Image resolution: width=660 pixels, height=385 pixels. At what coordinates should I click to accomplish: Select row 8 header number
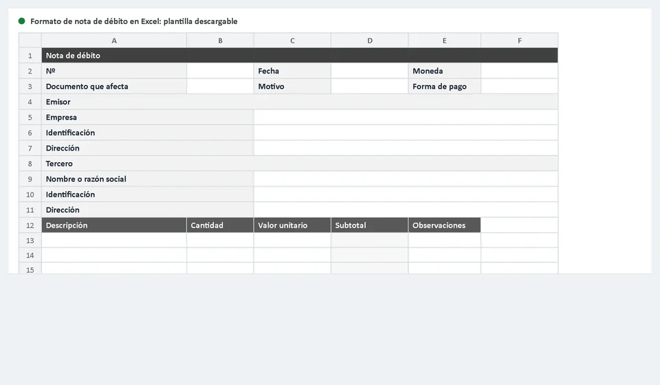tap(30, 164)
